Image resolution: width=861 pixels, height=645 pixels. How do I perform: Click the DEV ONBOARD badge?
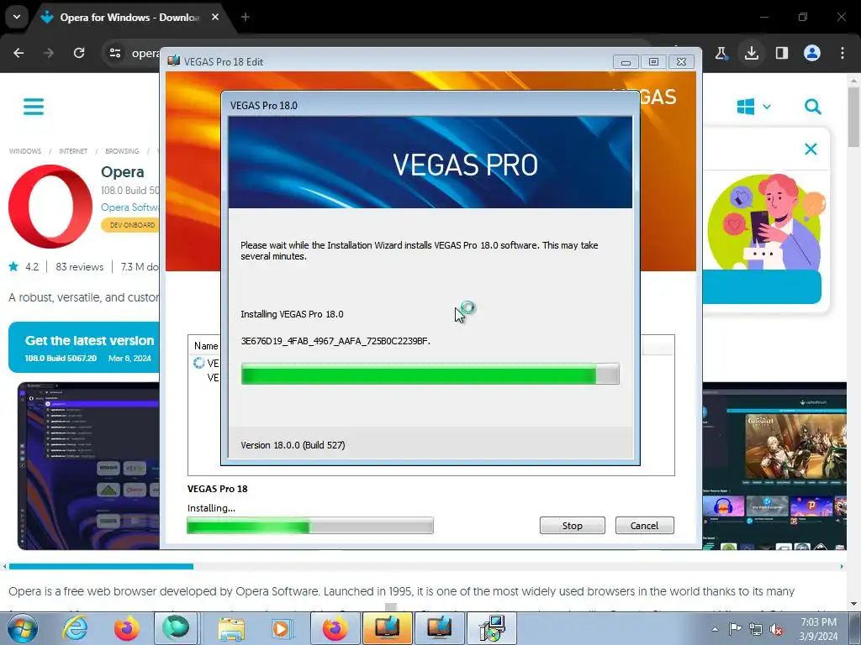130,225
